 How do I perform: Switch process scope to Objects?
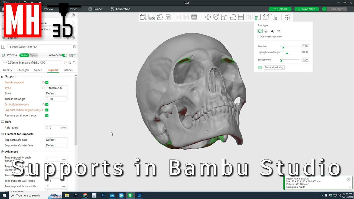33,55
